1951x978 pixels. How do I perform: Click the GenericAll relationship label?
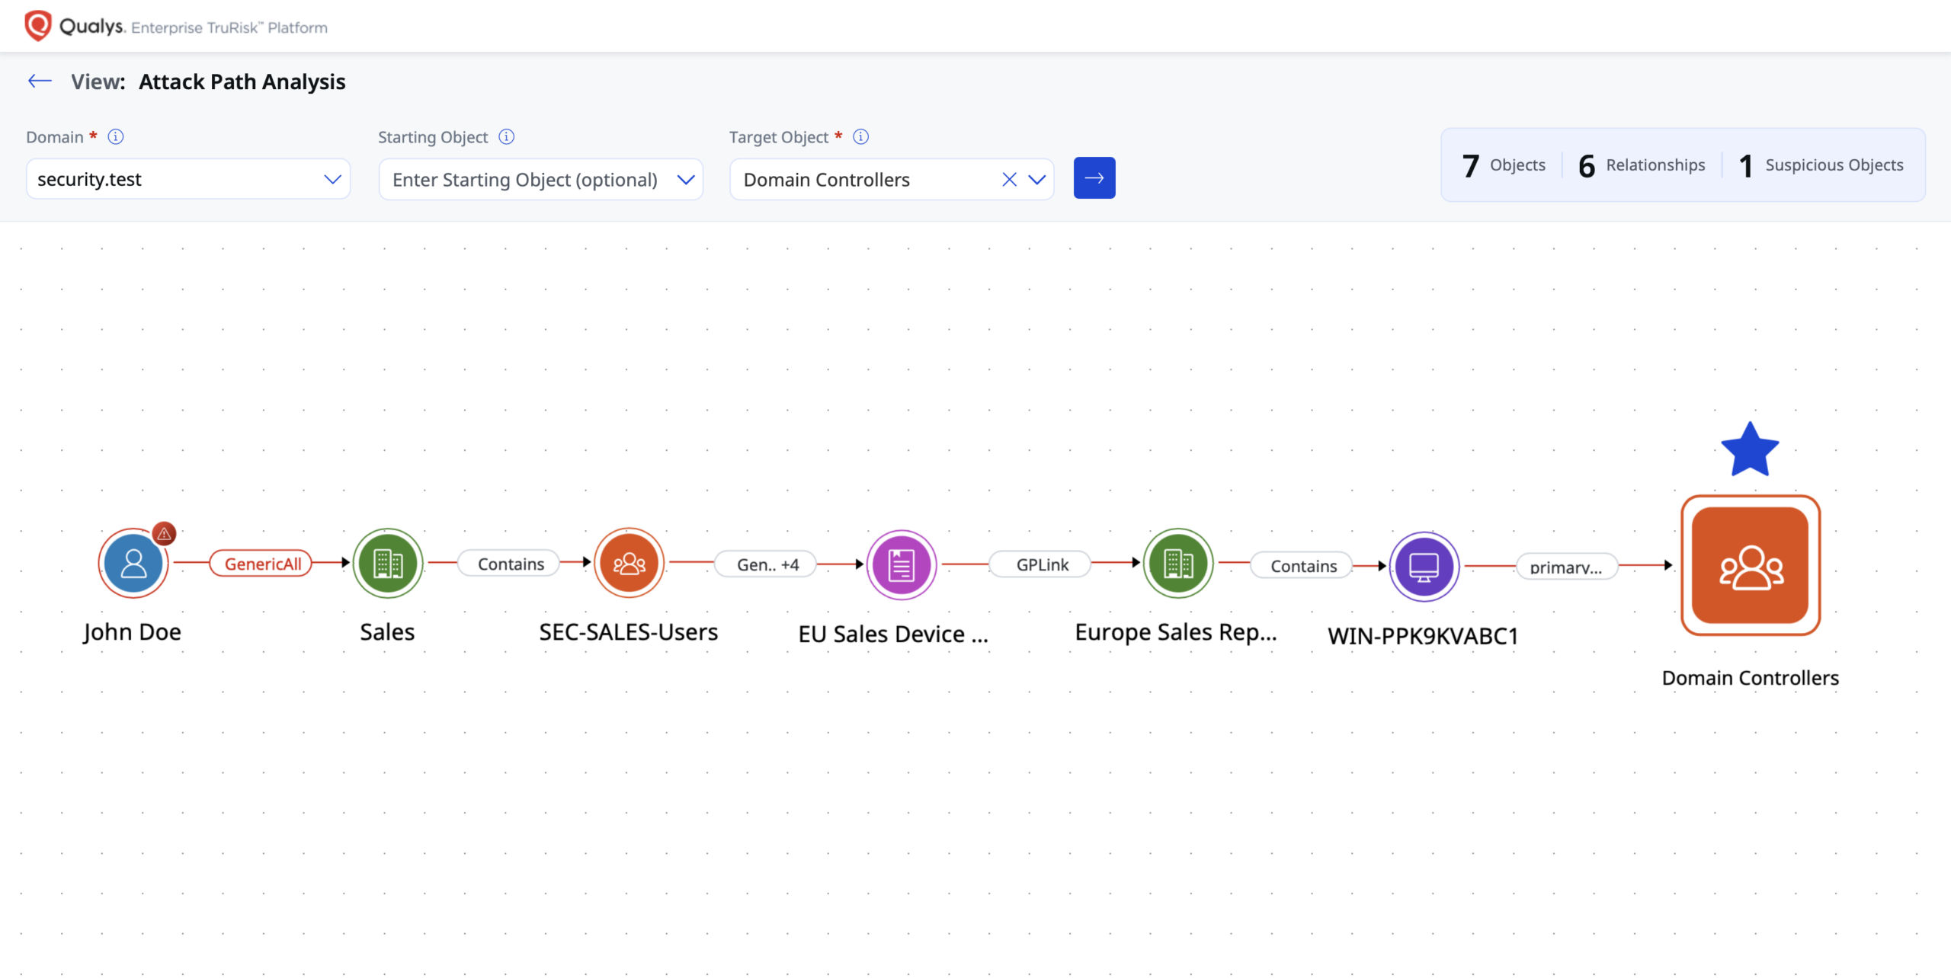[261, 564]
